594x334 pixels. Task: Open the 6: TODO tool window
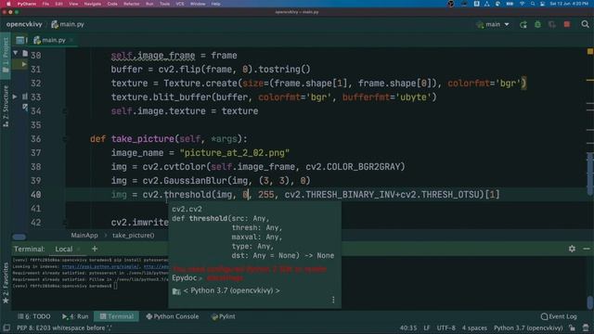33,316
